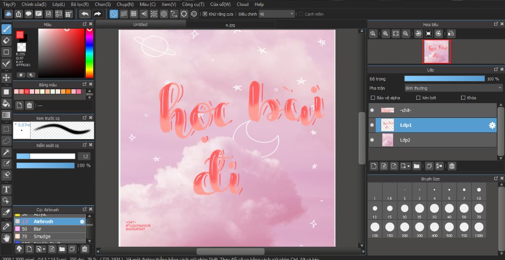Image resolution: width=505 pixels, height=260 pixels.
Task: Enable the radial snap guide icon
Action: pos(154,14)
